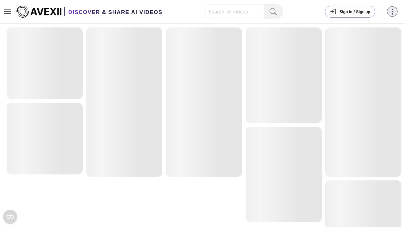Click the magnifier search button
Screen dimensions: 405x227
coord(273,12)
